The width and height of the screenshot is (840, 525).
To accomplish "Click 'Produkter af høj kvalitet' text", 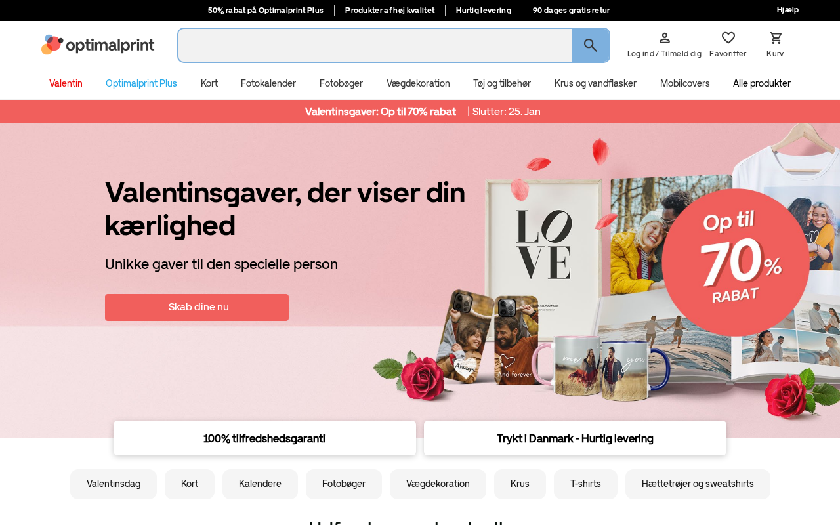I will pos(390,10).
